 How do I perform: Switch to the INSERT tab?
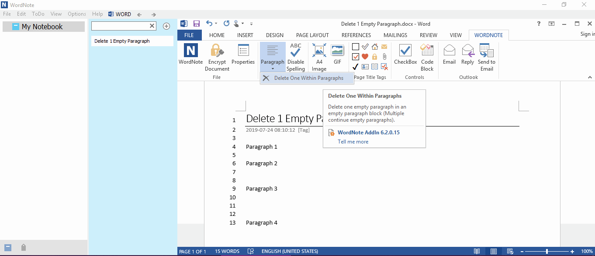245,35
